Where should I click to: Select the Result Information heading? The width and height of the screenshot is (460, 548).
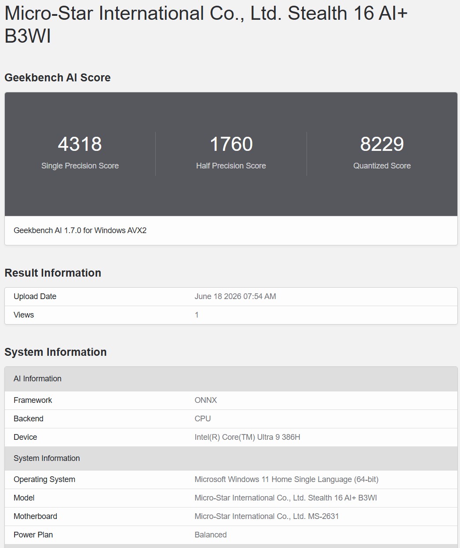coord(53,273)
